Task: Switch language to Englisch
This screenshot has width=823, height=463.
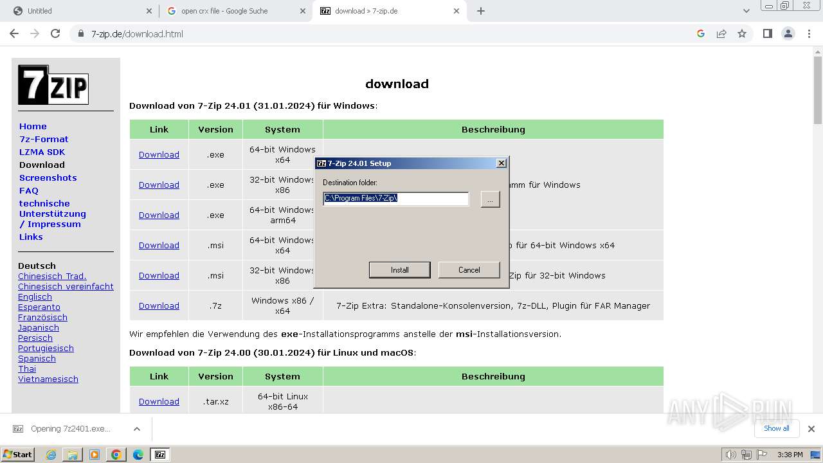Action: click(x=35, y=296)
